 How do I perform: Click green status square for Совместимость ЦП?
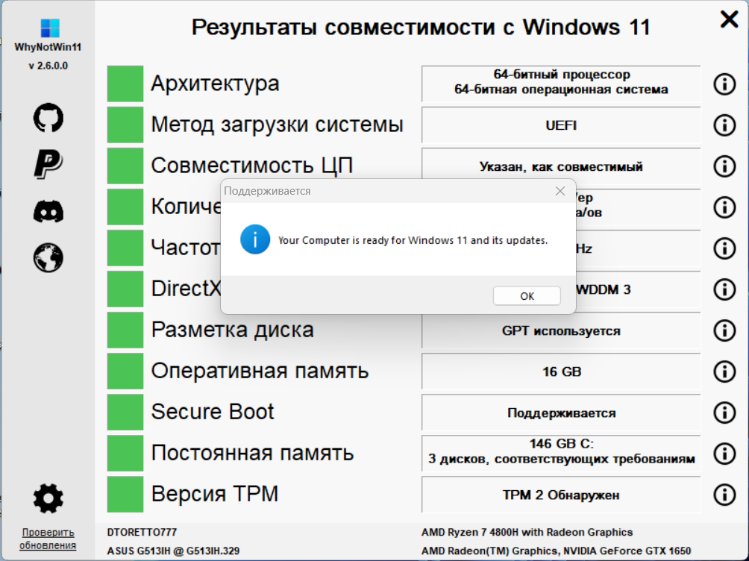point(125,166)
